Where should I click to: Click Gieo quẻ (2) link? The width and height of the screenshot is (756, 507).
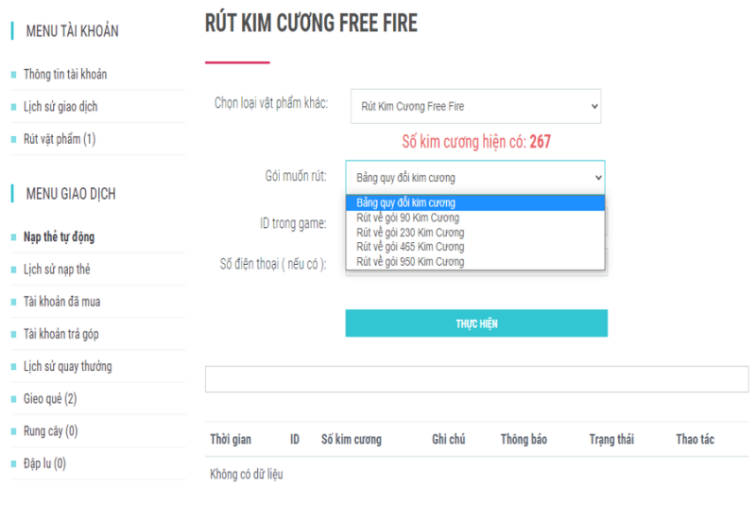click(50, 398)
